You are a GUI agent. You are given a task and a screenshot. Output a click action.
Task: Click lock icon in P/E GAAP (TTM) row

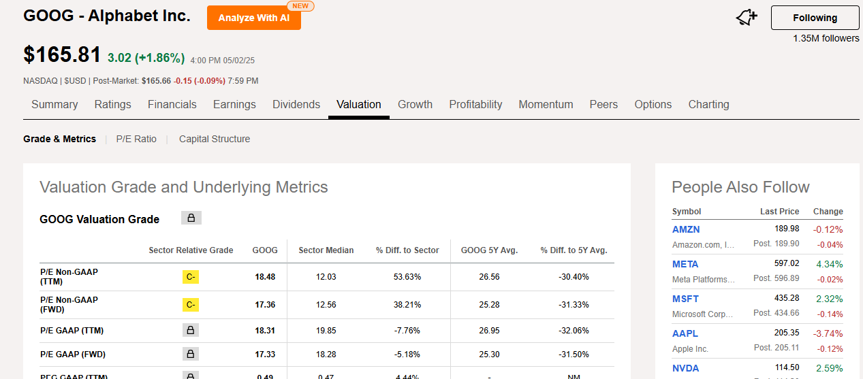191,330
